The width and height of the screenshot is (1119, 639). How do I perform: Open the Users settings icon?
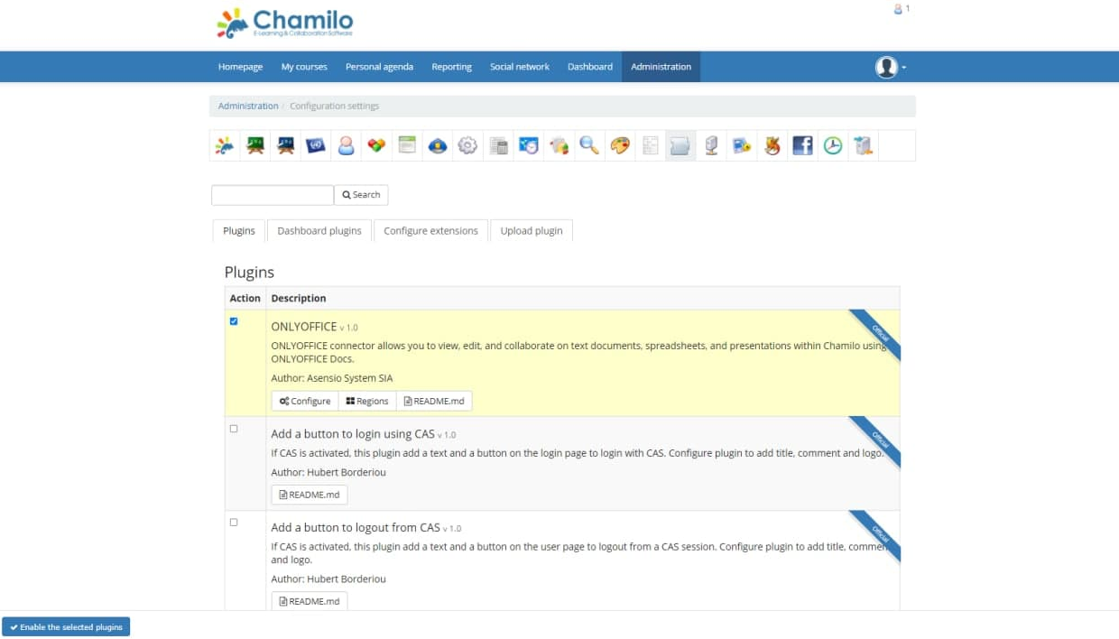[x=346, y=144]
